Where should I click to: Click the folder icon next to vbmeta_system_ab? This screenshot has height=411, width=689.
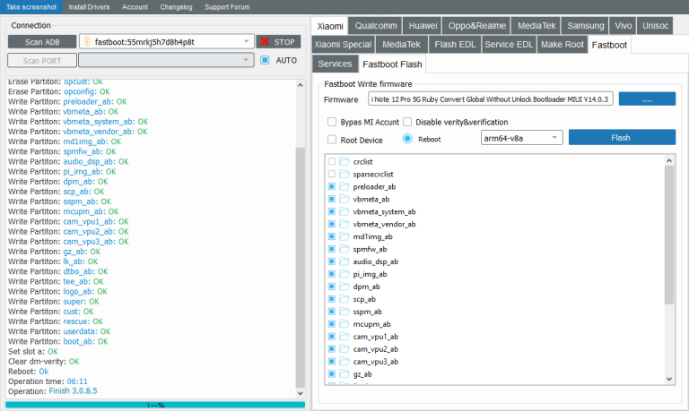[344, 211]
